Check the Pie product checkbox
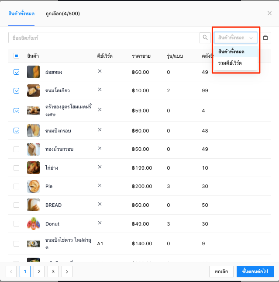 [x=16, y=186]
